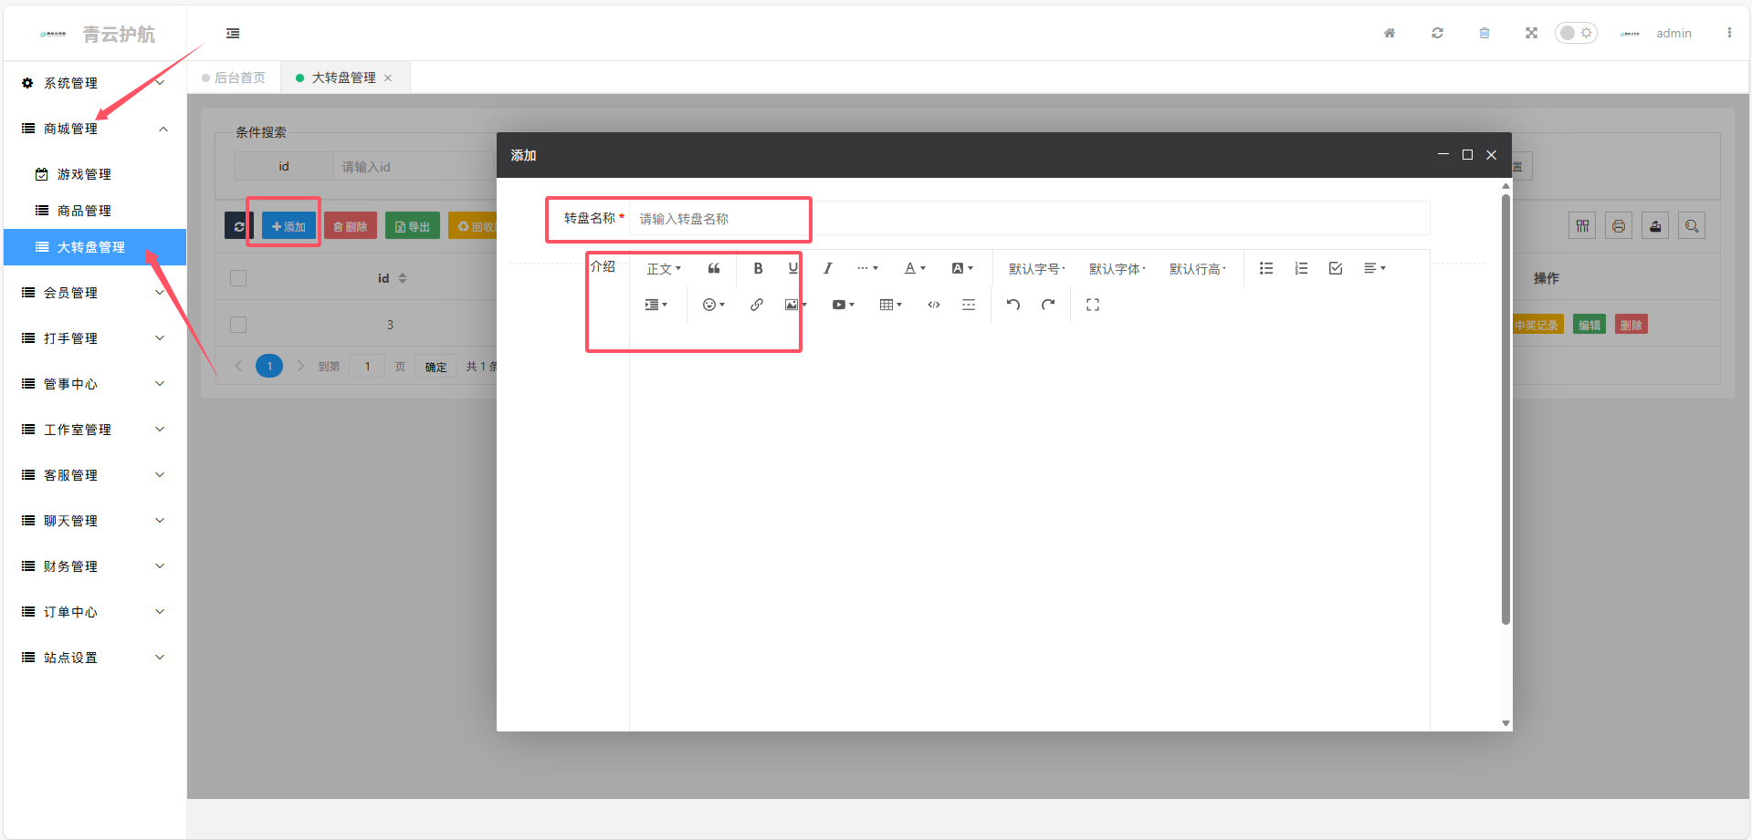Click the Bold formatting icon
The image size is (1752, 840).
click(758, 268)
